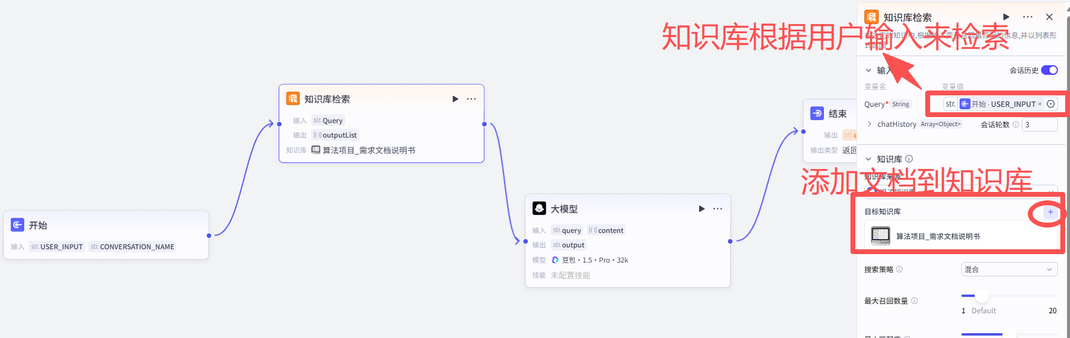Click the lower partially visible slider track
Screen dimensions: 1070x338
1009,334
